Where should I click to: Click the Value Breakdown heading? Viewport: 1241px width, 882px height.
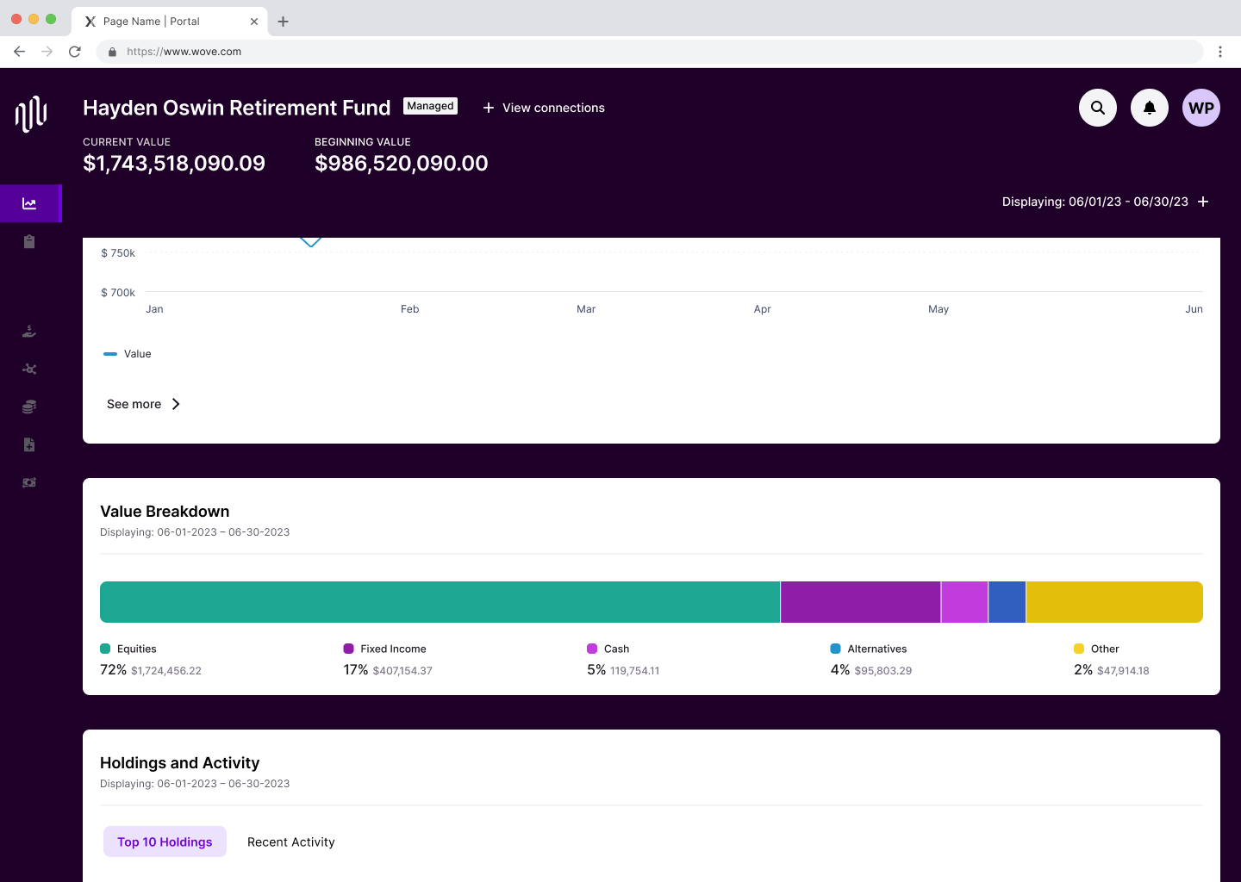pyautogui.click(x=165, y=512)
